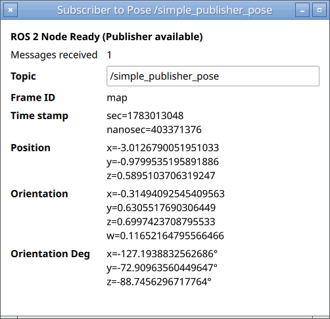Image resolution: width=330 pixels, height=319 pixels.
Task: Click the bold 'Orientation' label
Action: (39, 194)
